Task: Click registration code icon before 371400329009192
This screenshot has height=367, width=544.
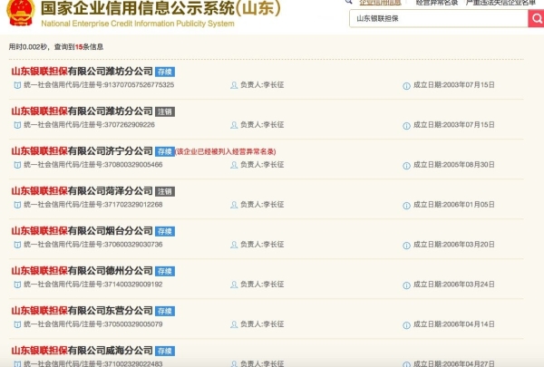Action: (17, 285)
